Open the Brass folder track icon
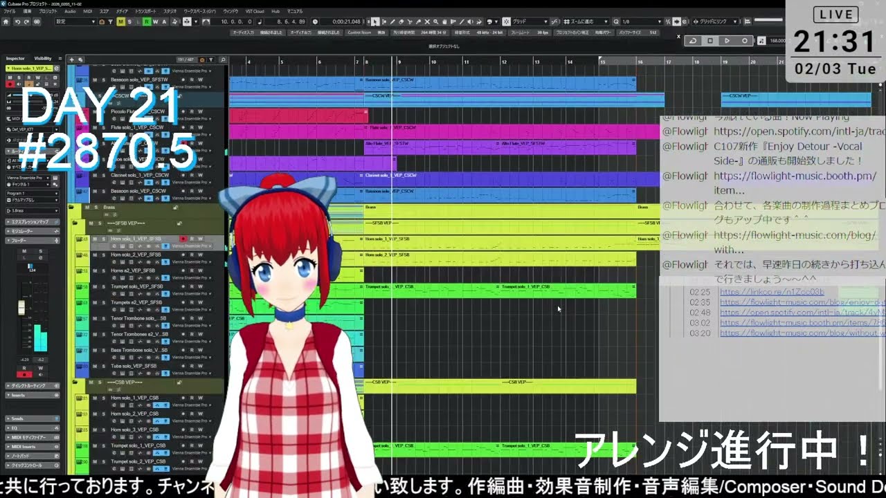This screenshot has height=498, width=886. [72, 207]
